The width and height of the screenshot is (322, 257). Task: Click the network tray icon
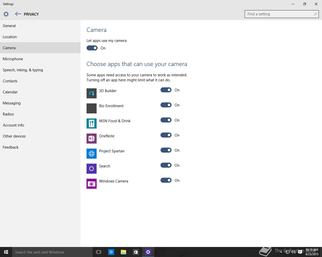(x=287, y=252)
